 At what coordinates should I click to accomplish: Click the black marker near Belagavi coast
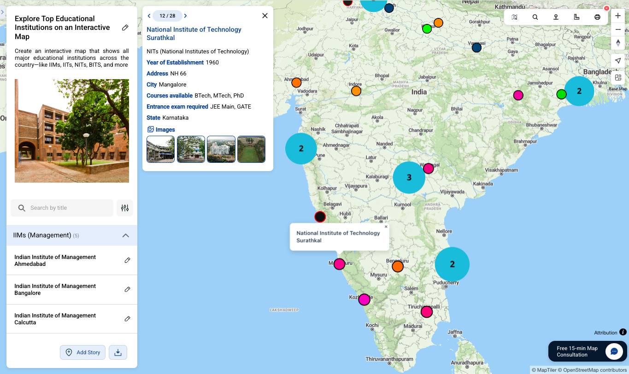[x=320, y=217]
